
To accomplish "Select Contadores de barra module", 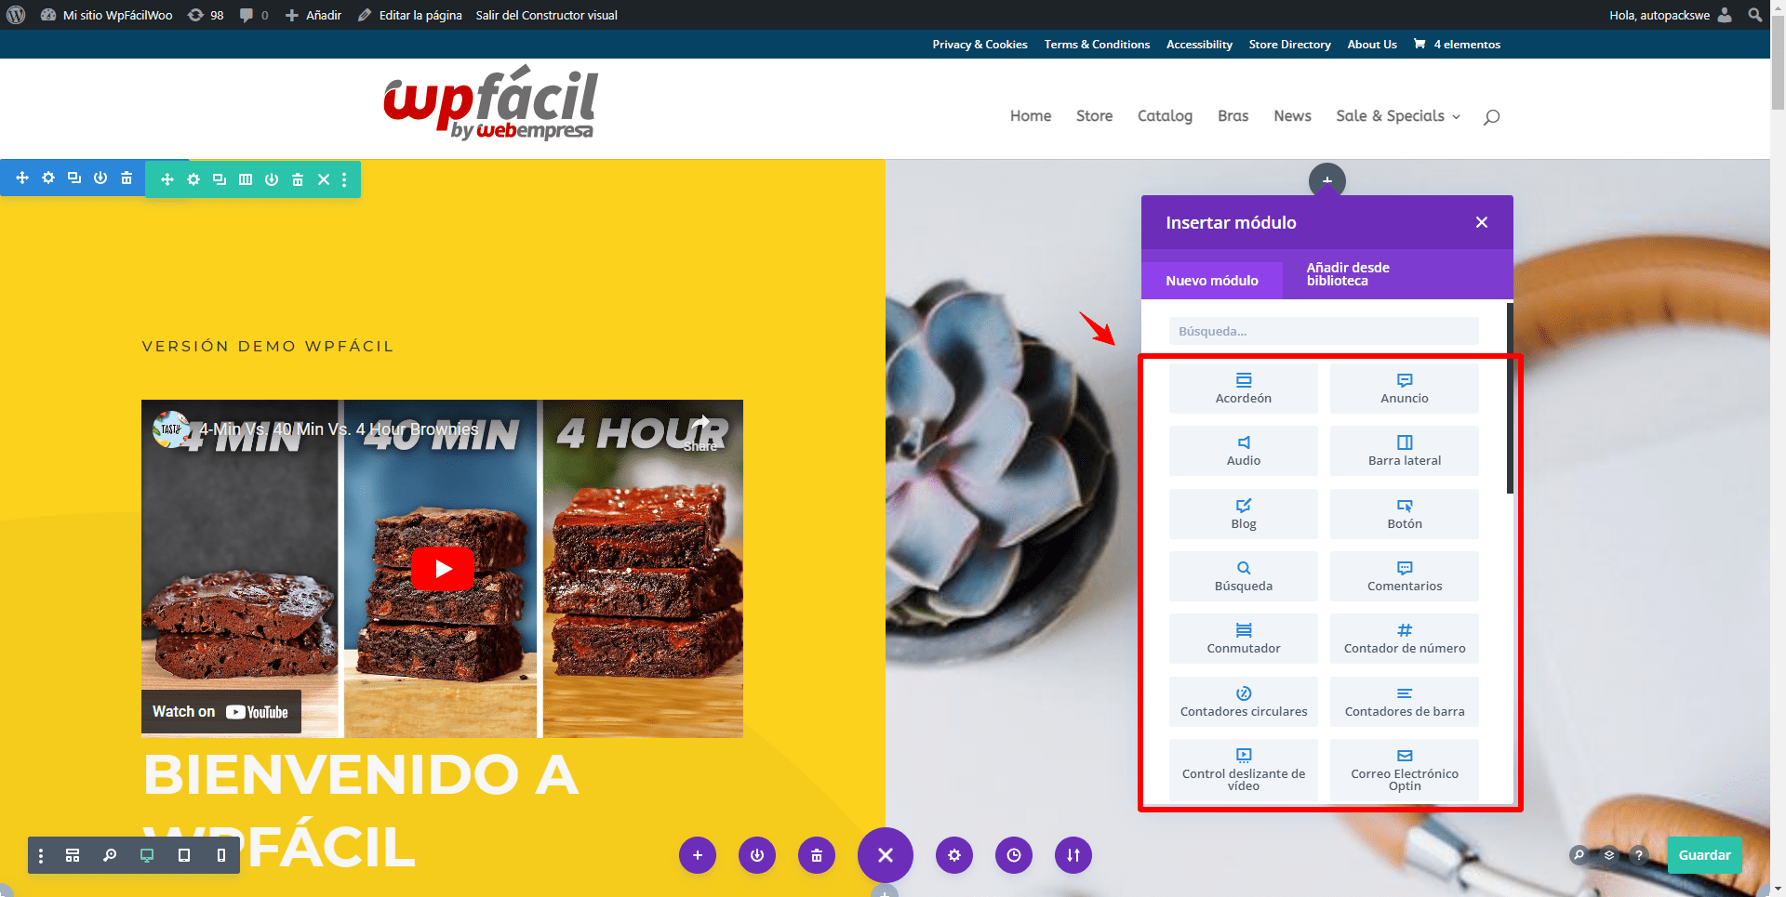I will (x=1404, y=702).
